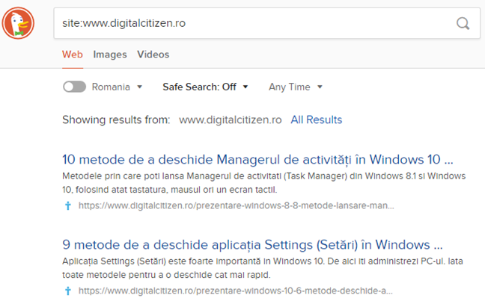Open the Safe Search: Off dropdown

click(x=205, y=87)
